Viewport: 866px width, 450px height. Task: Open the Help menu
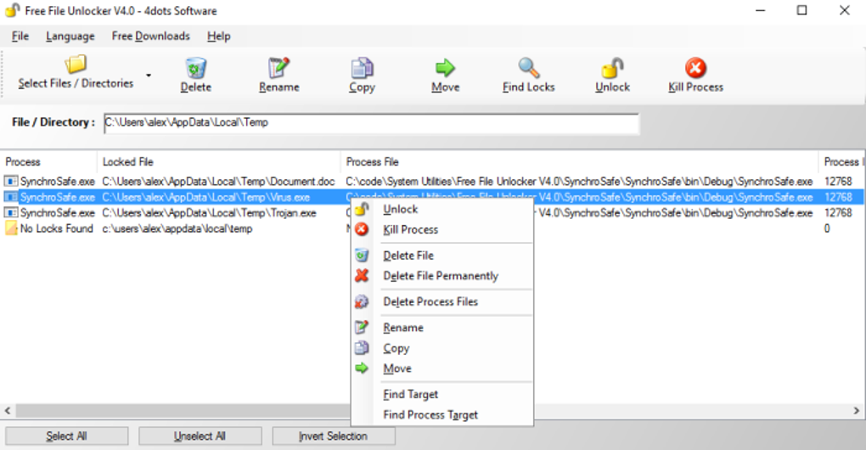(219, 36)
